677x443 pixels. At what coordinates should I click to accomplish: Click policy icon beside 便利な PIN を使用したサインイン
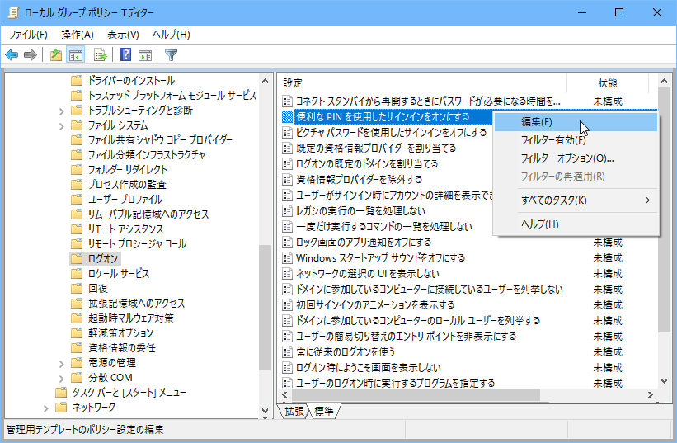287,117
